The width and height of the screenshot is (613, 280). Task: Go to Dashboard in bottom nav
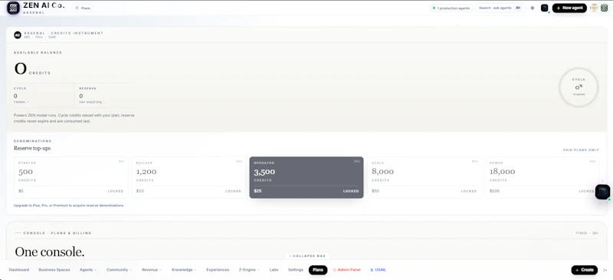click(18, 270)
